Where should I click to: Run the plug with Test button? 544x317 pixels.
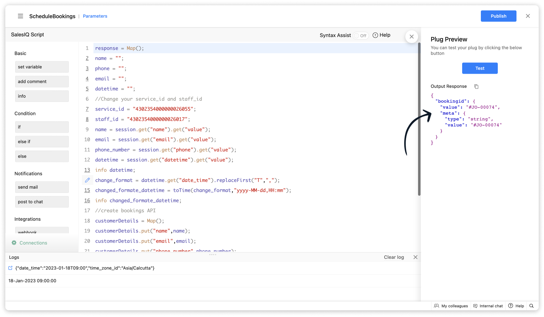pos(479,68)
